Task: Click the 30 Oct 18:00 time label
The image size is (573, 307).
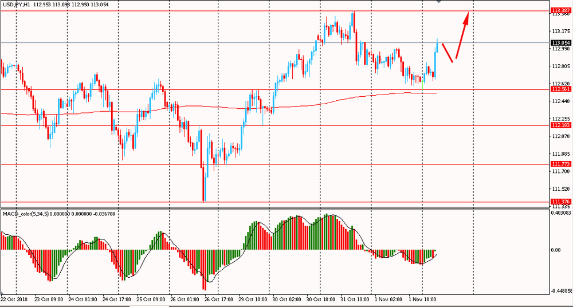Action: (320, 299)
